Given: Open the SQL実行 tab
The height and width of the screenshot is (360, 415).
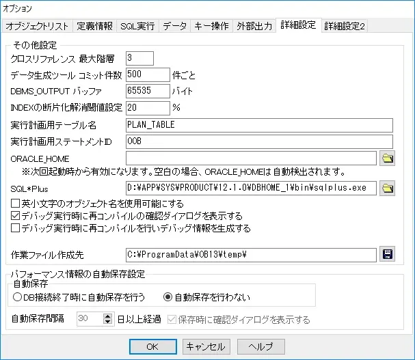Looking at the screenshot, I should tap(138, 27).
